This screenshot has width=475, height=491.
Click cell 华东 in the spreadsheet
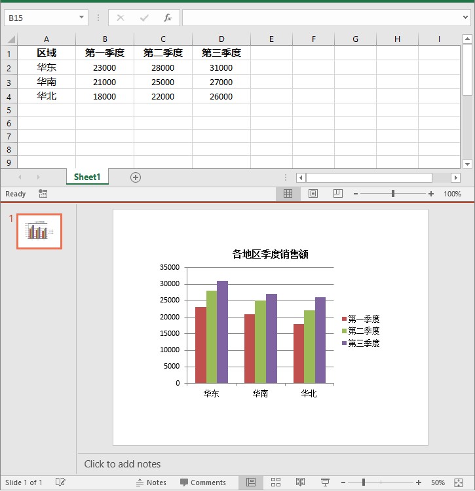tap(47, 67)
